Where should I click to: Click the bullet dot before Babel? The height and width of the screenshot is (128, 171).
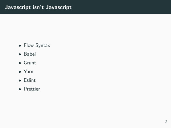[x=20, y=54]
